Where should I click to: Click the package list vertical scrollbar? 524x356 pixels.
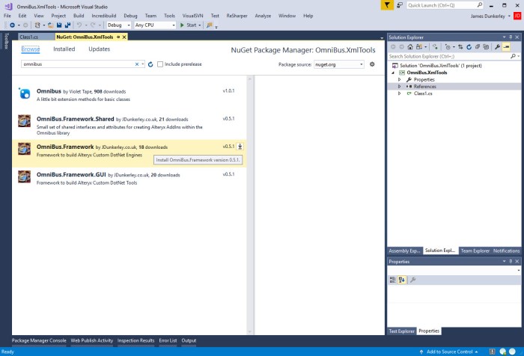point(249,205)
